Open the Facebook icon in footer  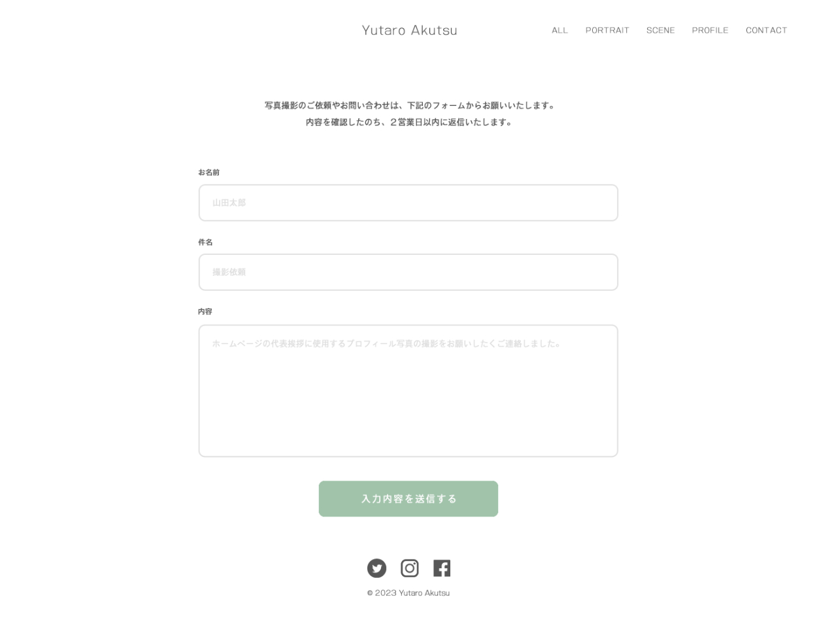(x=442, y=568)
